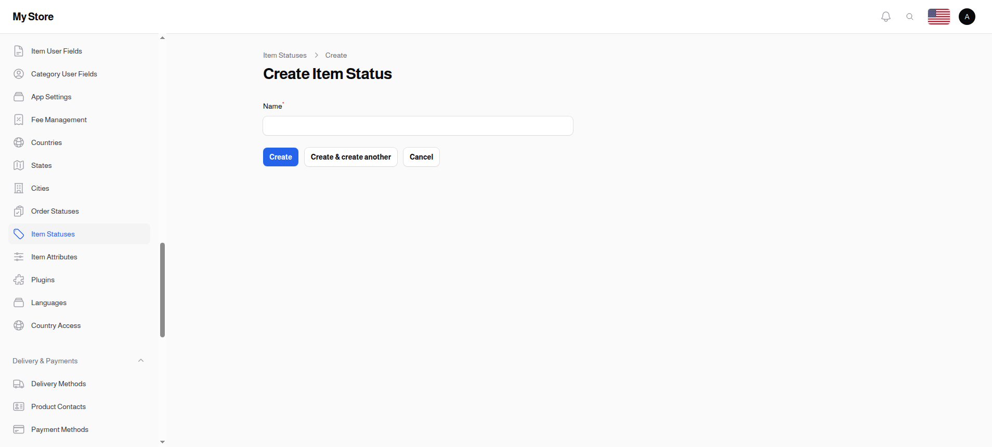Go to Plugins page
This screenshot has width=992, height=447.
pos(80,280)
